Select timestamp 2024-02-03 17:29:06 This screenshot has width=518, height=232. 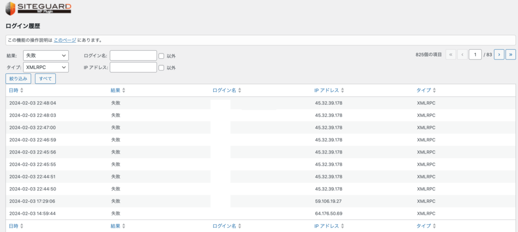pyautogui.click(x=33, y=201)
